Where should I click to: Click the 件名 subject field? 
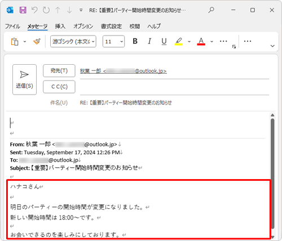(174, 102)
